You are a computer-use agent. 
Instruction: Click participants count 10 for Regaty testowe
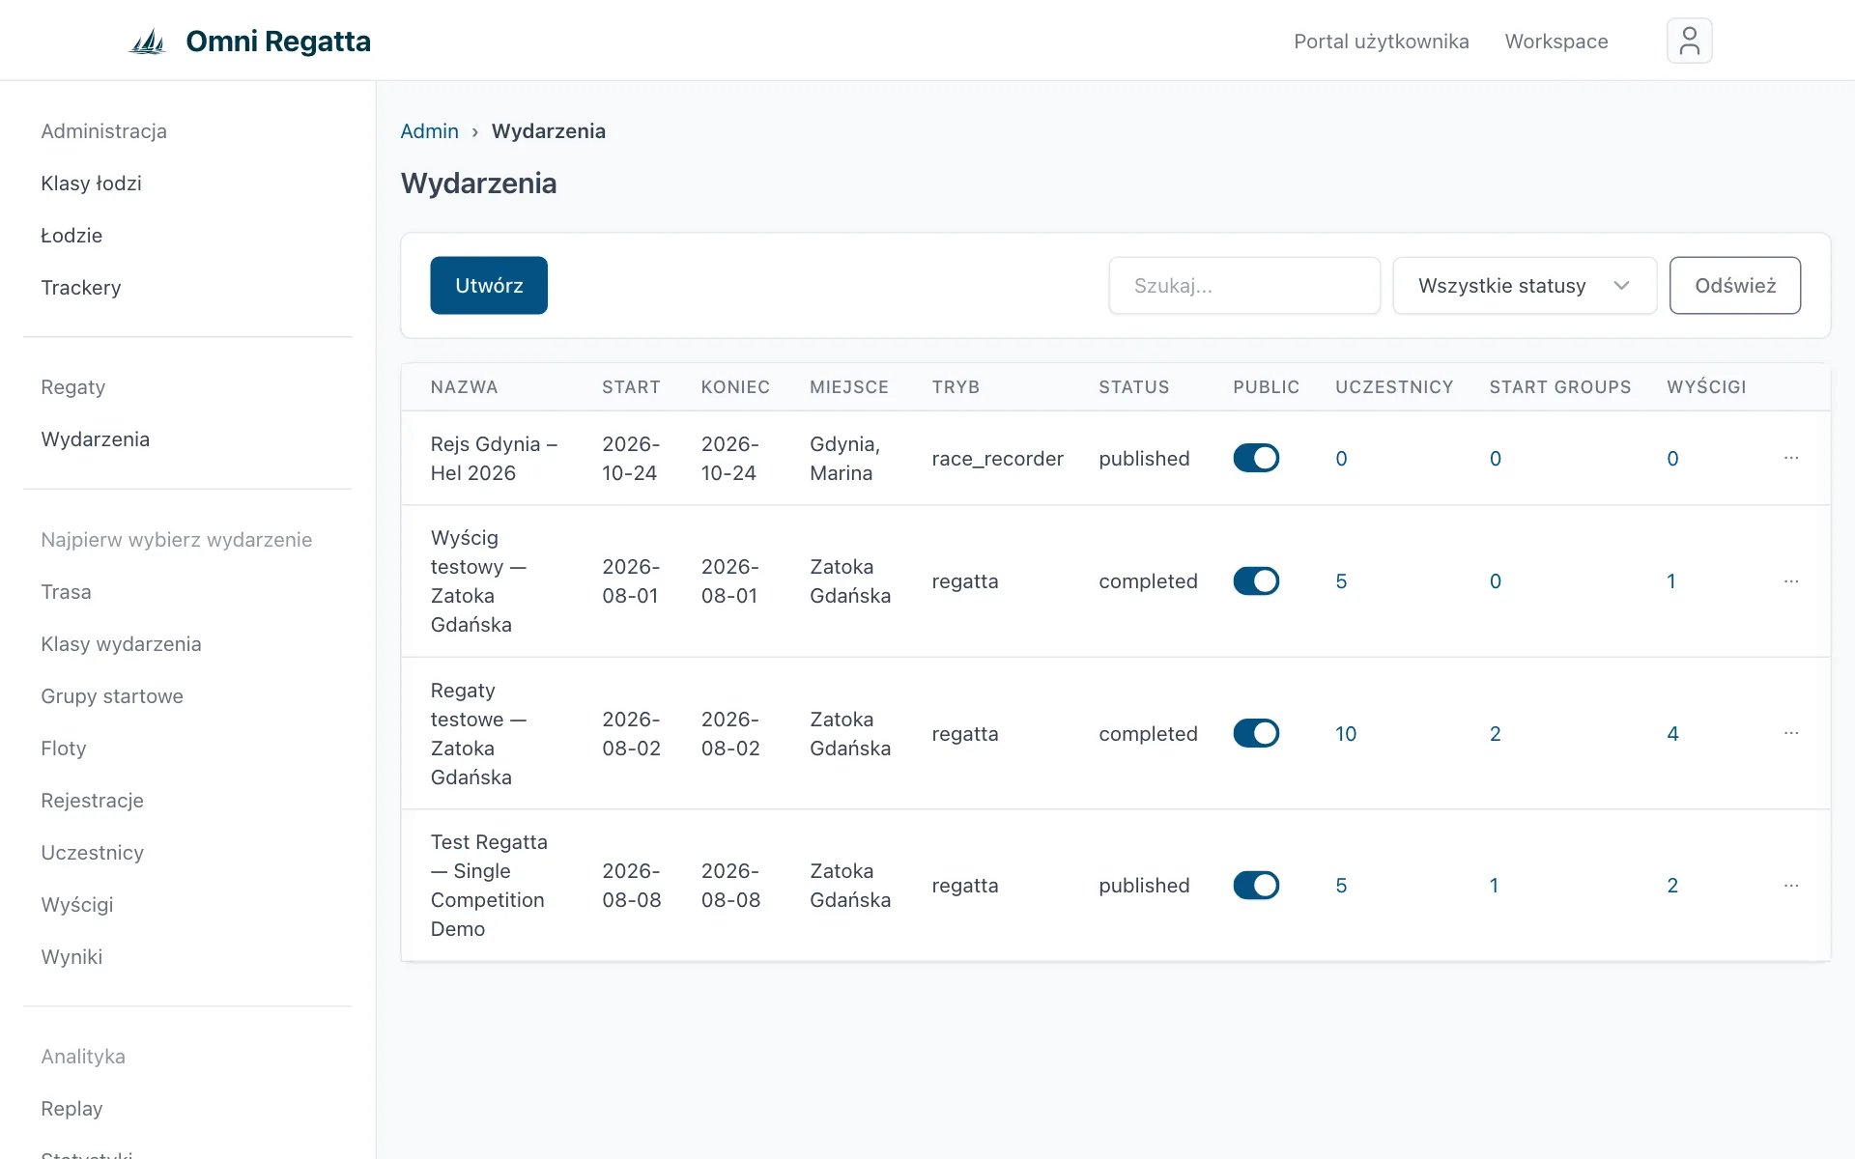pyautogui.click(x=1346, y=734)
